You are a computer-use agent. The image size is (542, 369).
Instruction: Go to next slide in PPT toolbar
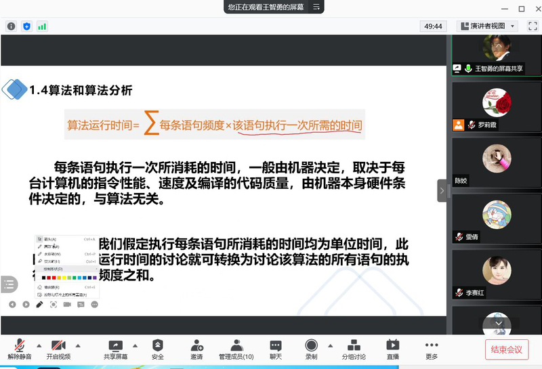pyautogui.click(x=26, y=305)
